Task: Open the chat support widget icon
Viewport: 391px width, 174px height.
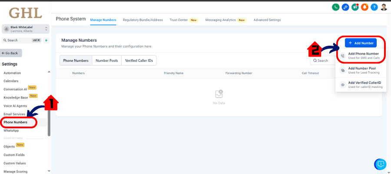Action: (x=380, y=164)
